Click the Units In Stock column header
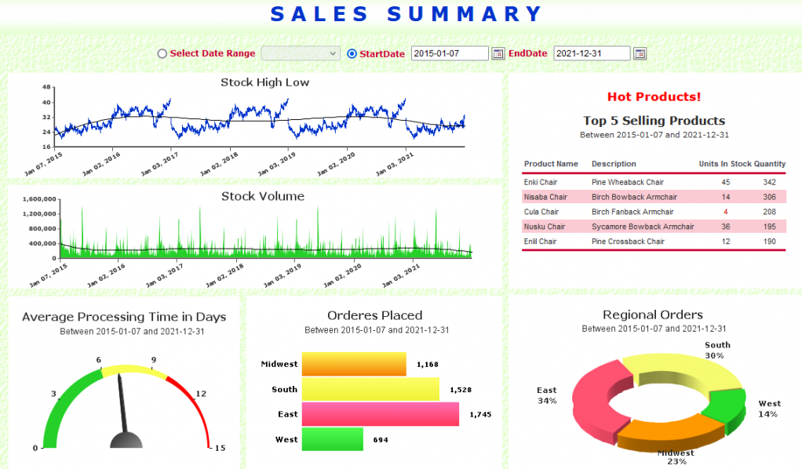This screenshot has width=802, height=469. pos(725,164)
